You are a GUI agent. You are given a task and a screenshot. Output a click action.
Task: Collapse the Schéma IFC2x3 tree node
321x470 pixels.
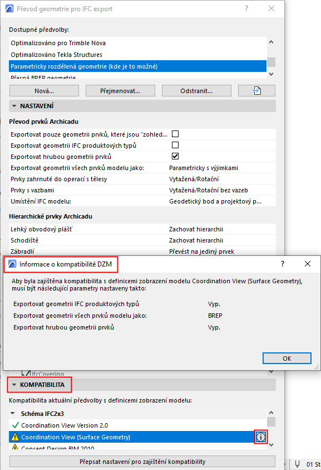[x=13, y=413]
